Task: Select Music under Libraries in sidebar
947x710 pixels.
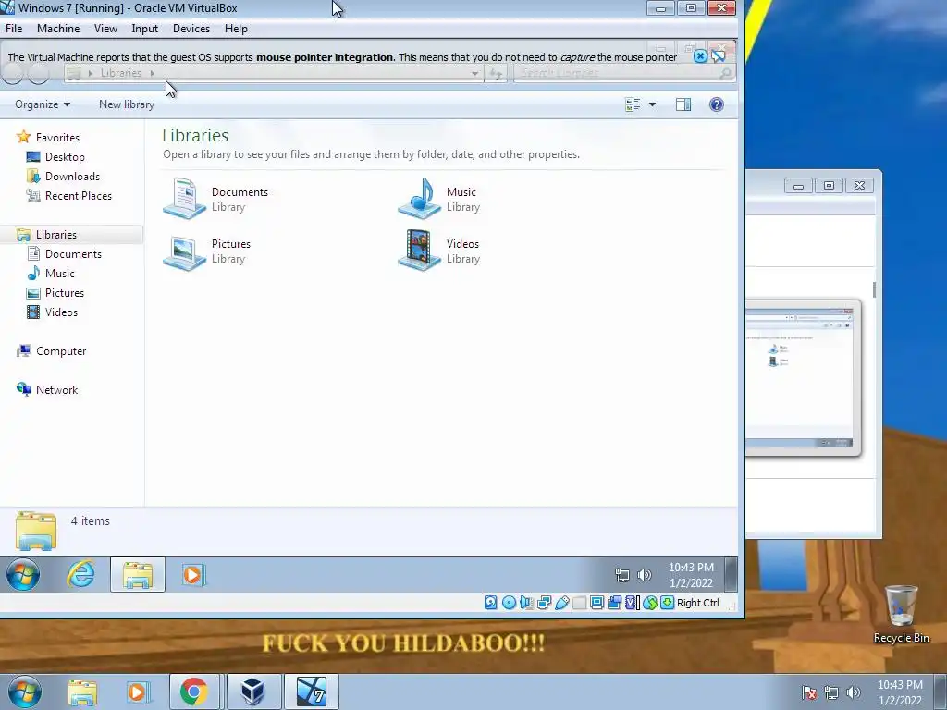Action: (52, 274)
